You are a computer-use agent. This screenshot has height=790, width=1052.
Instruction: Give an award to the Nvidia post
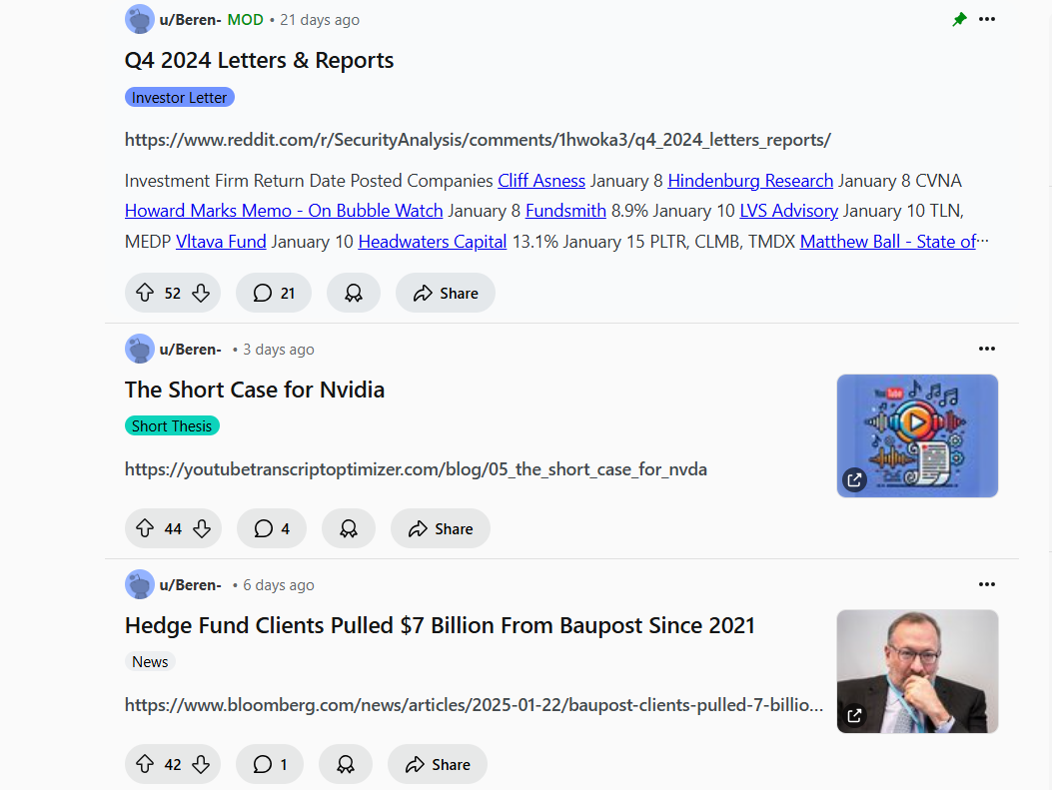(x=349, y=528)
